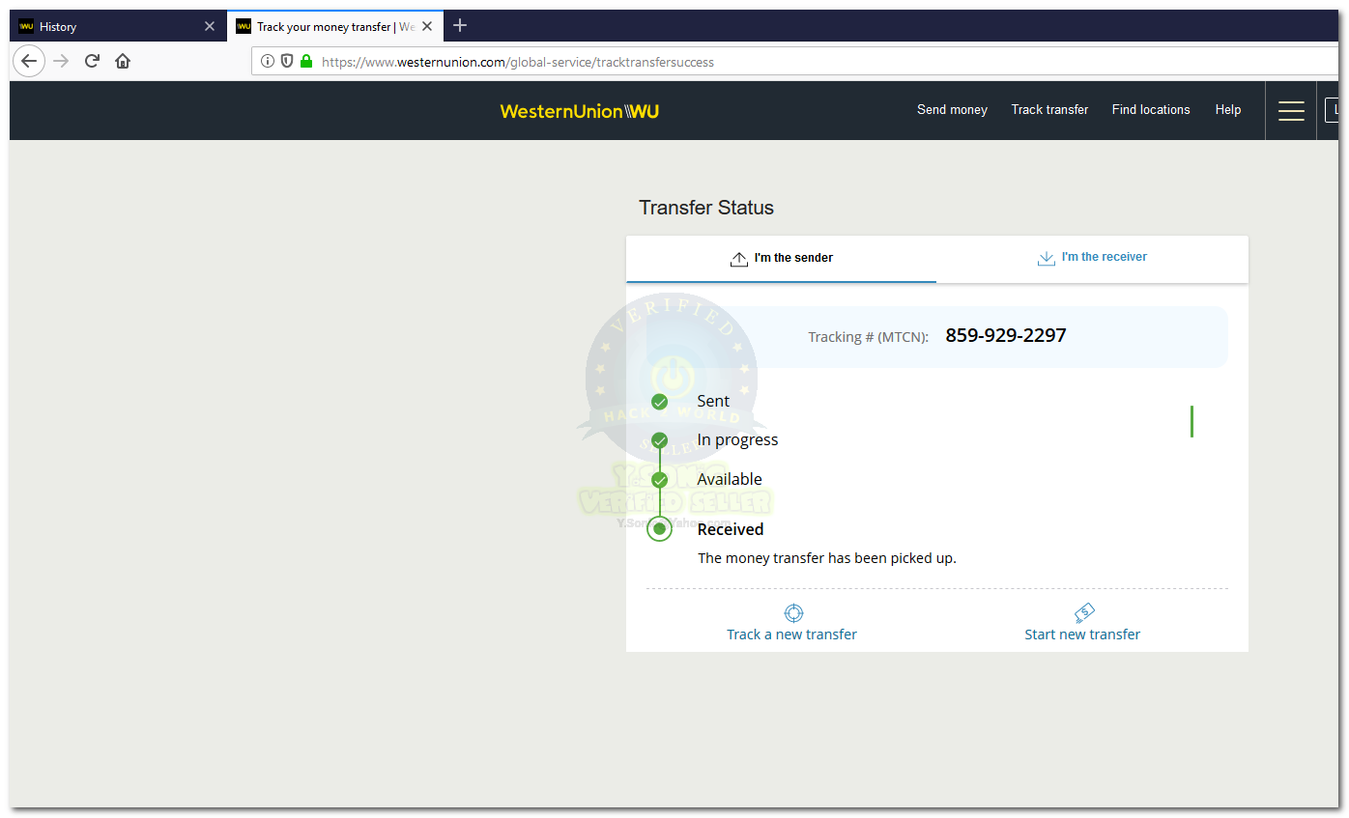
Task: Click the Available status checkmark
Action: point(659,480)
